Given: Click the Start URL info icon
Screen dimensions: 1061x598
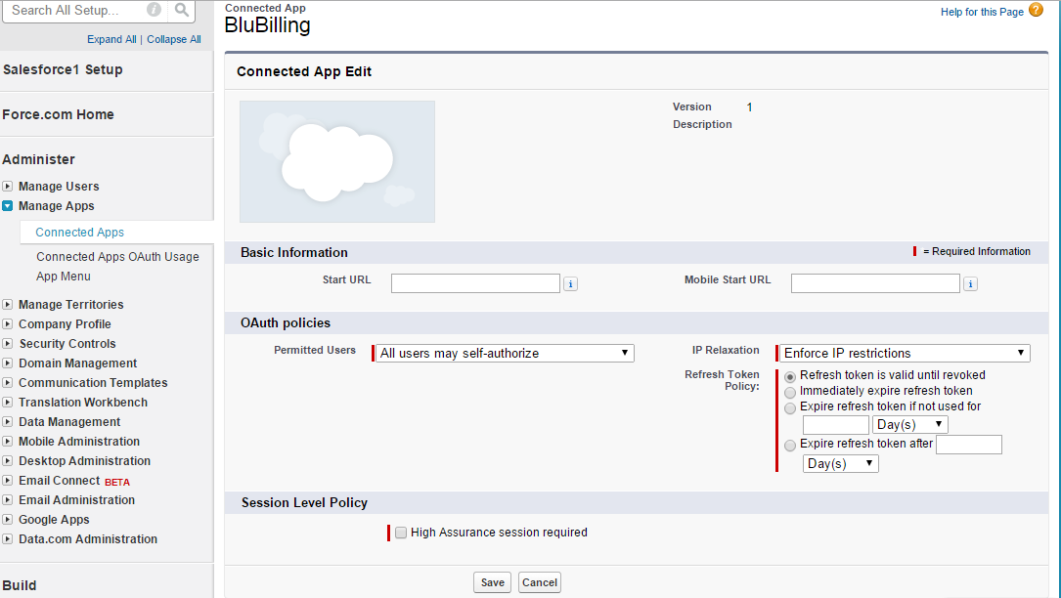Looking at the screenshot, I should [x=571, y=283].
